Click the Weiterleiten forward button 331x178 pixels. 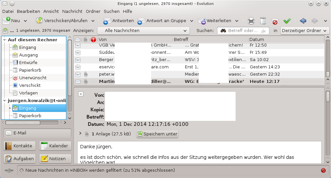click(214, 20)
